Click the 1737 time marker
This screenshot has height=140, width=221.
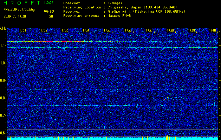pos(149,30)
